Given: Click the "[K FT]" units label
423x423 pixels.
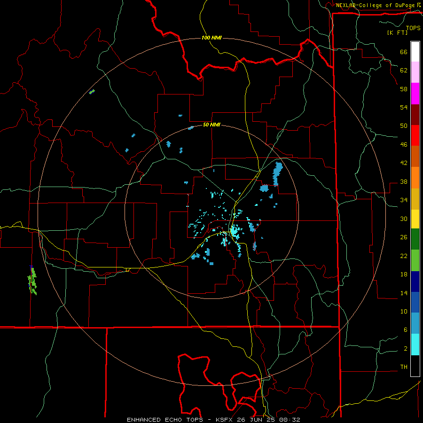Looking at the screenshot, I should tap(397, 32).
